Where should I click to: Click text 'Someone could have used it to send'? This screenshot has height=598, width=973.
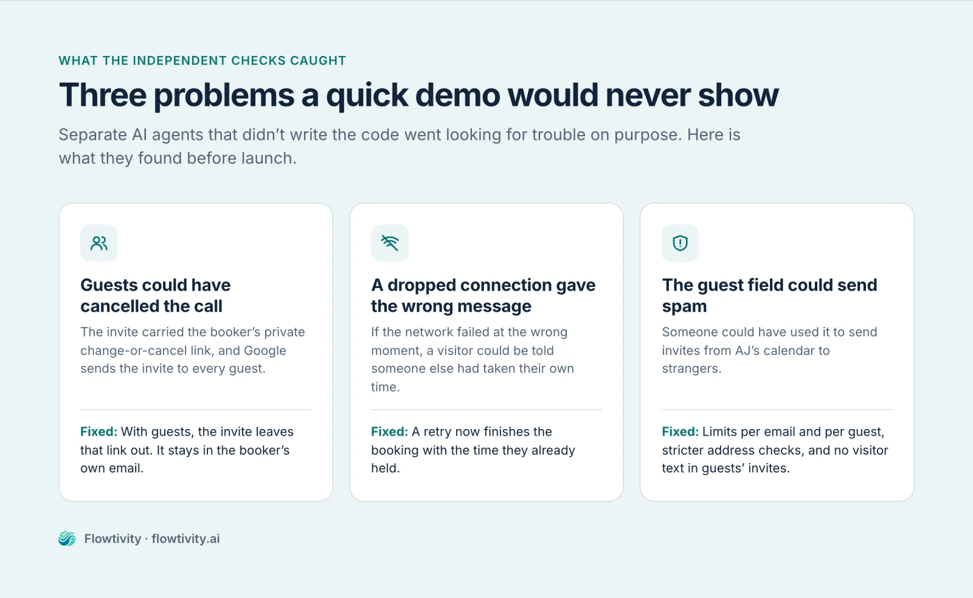pos(769,332)
